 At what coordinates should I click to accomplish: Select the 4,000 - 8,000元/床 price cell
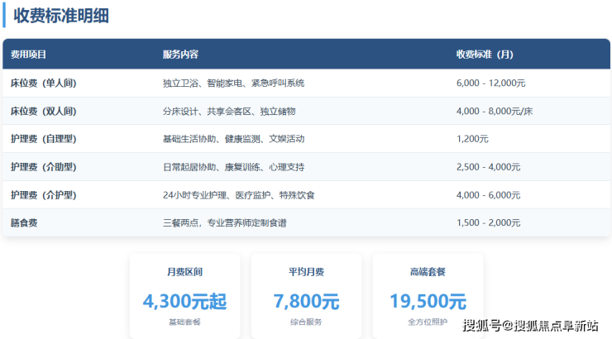[495, 111]
